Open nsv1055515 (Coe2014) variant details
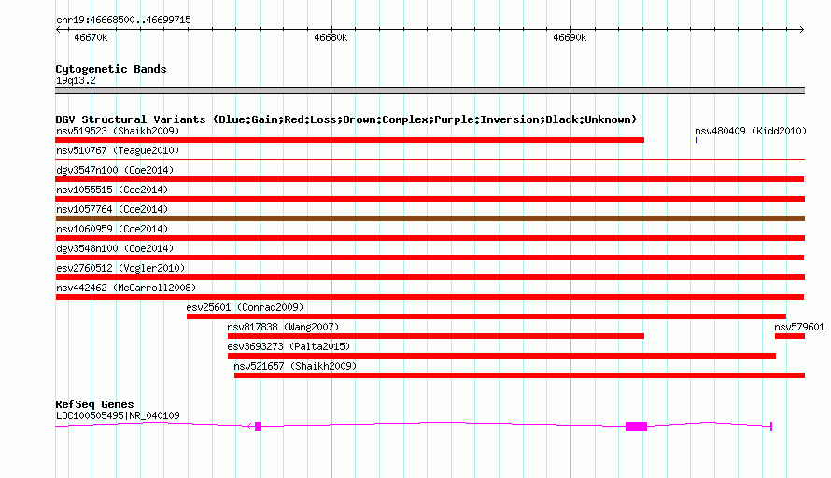Viewport: 831px width, 478px height. coord(112,190)
